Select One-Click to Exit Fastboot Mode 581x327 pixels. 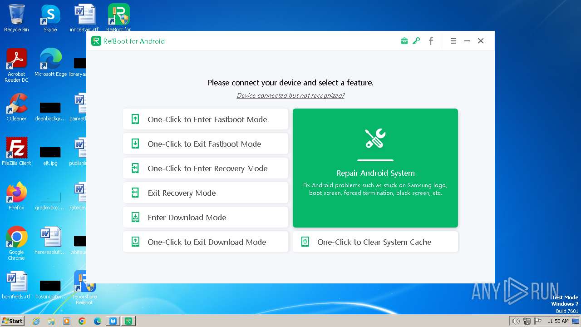(206, 144)
